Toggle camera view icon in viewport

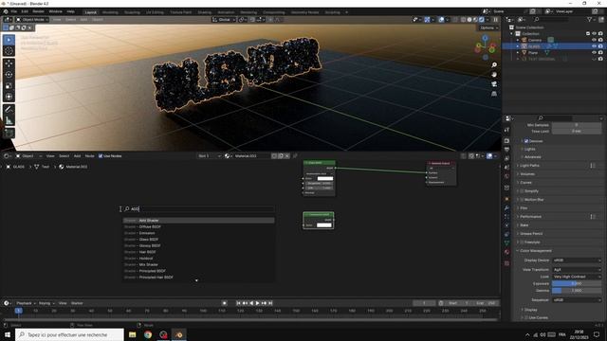point(494,84)
